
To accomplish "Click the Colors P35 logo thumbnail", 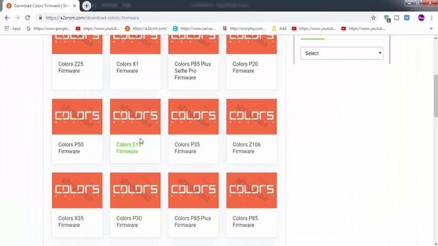I will 193,117.
